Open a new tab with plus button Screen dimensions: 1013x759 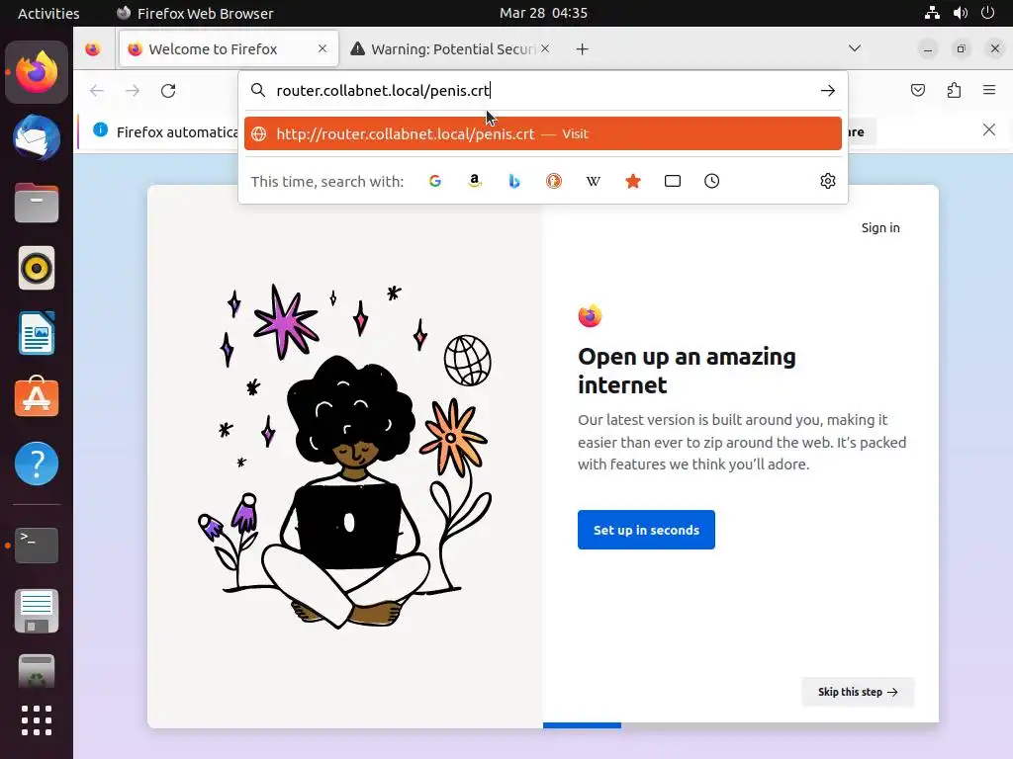point(582,49)
